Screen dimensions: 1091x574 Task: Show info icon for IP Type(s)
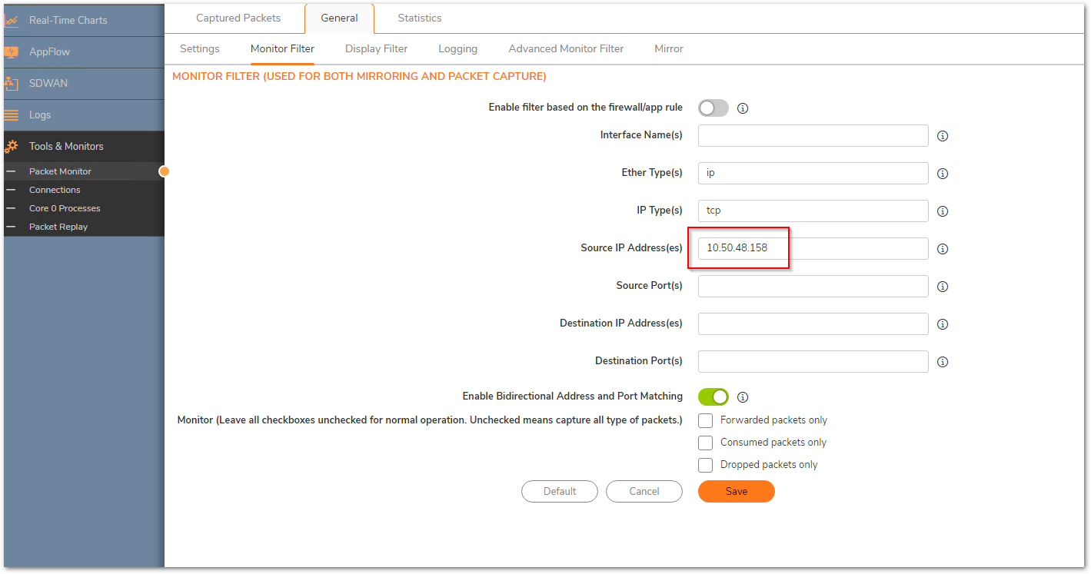pyautogui.click(x=943, y=211)
